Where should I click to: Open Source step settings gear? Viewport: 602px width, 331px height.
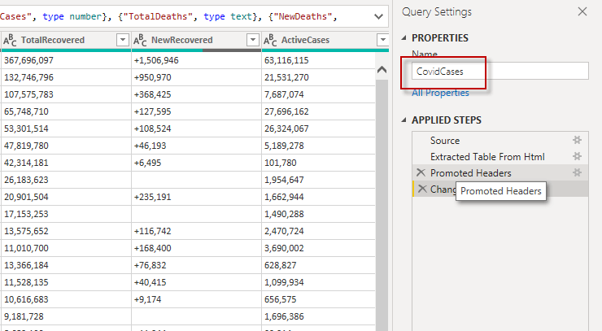(x=577, y=140)
